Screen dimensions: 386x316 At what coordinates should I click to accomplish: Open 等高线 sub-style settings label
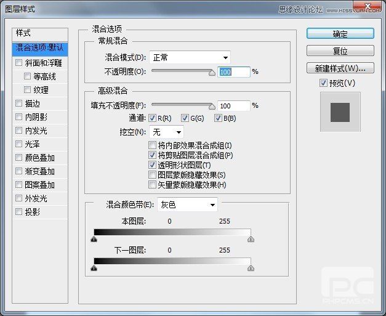[x=44, y=76]
